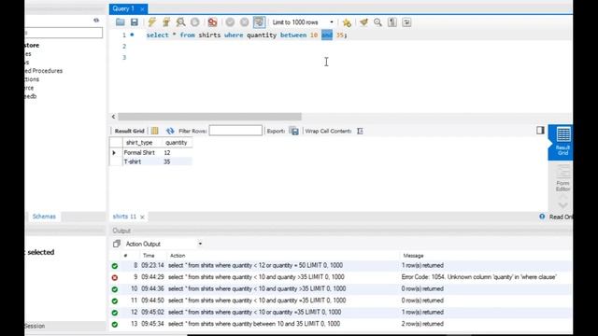The width and height of the screenshot is (598, 336).
Task: Click row arrow of Formal Shirt row
Action: (114, 153)
